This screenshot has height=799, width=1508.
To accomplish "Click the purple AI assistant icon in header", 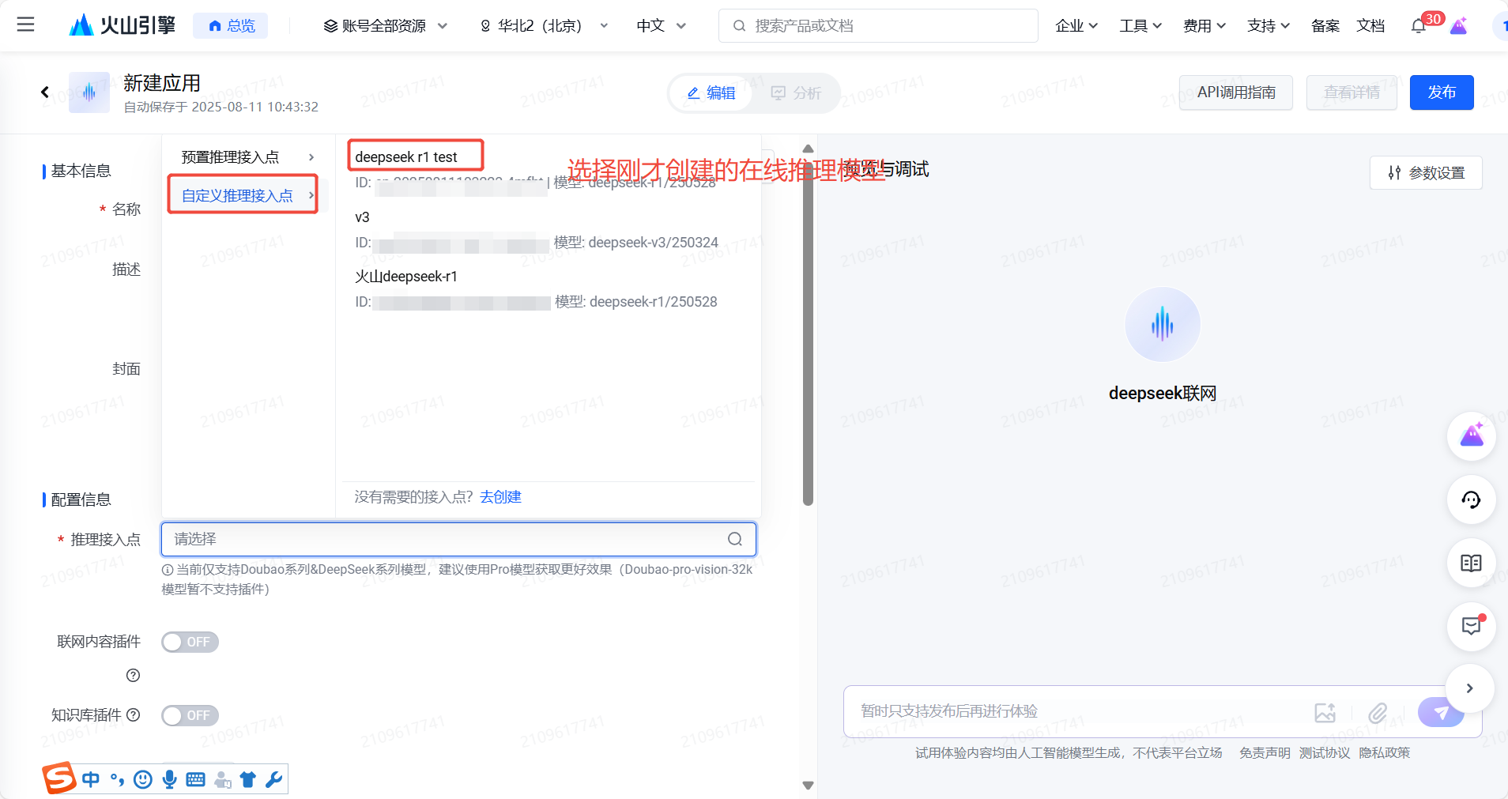I will pos(1459,26).
